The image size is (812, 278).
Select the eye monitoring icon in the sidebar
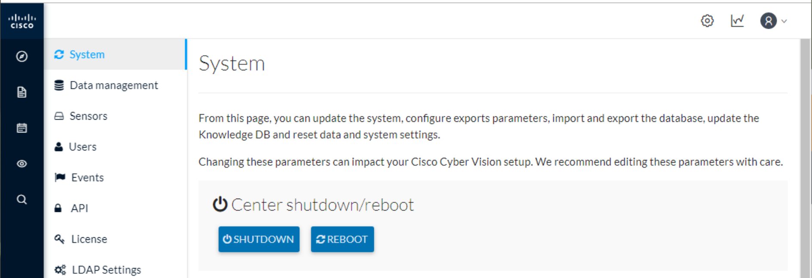21,163
